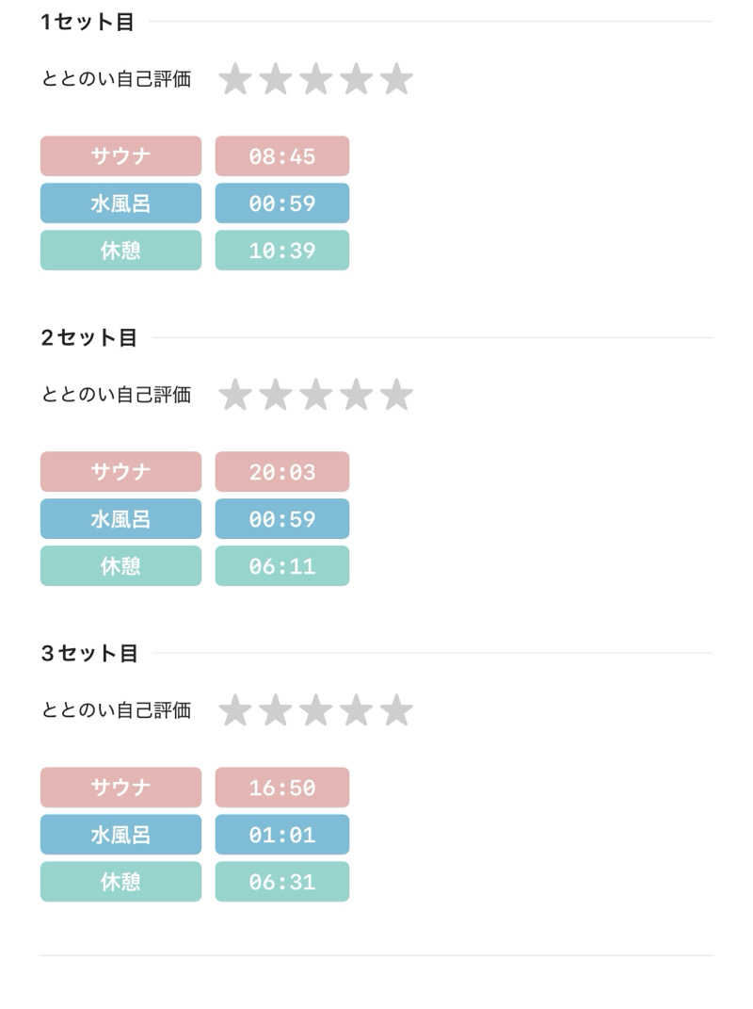
Task: Change the sauna time 16:50
Action: [x=281, y=788]
